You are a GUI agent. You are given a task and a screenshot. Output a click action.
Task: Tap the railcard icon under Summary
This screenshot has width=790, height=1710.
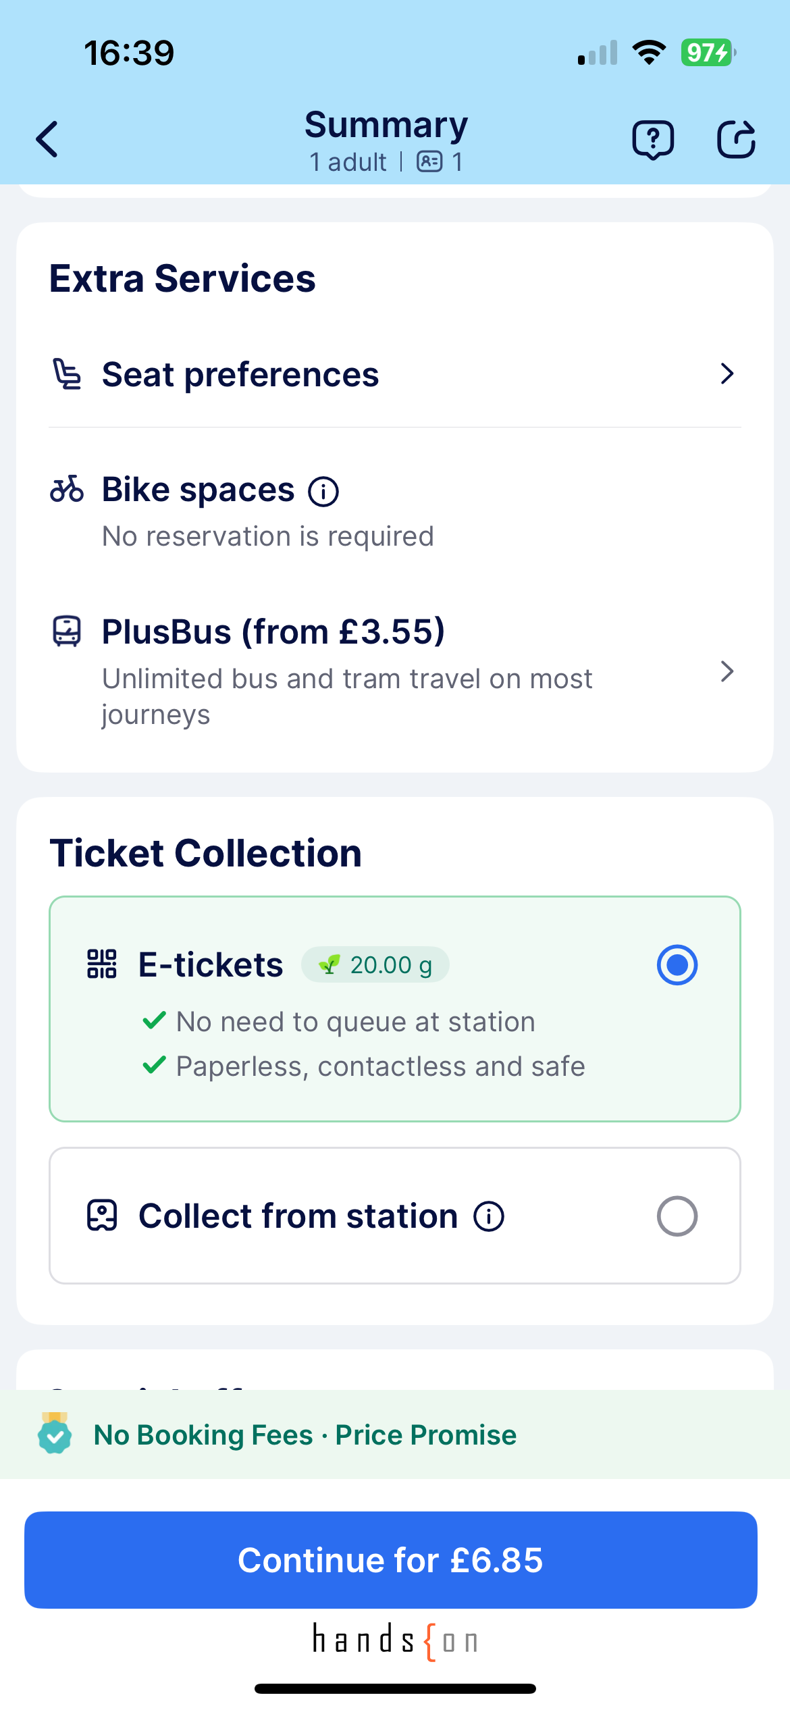coord(429,162)
